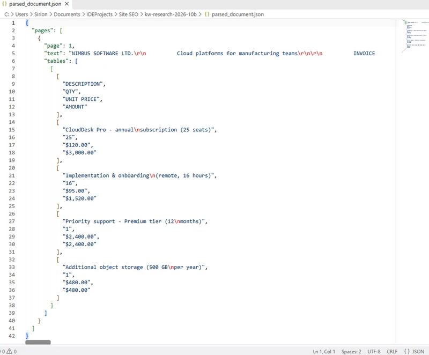The height and width of the screenshot is (355, 429).
Task: Click the "$3,000.00" value
Action: (79, 153)
